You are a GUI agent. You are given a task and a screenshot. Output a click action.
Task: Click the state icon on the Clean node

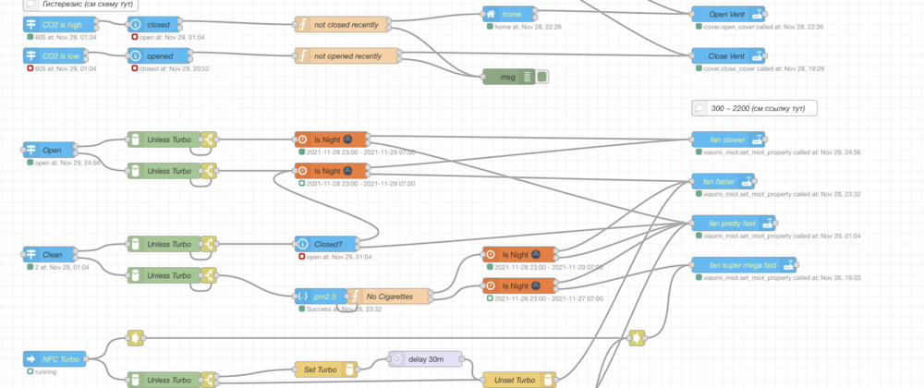pos(31,254)
